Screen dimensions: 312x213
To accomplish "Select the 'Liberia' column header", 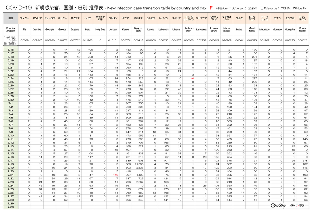I will pos(176,29).
